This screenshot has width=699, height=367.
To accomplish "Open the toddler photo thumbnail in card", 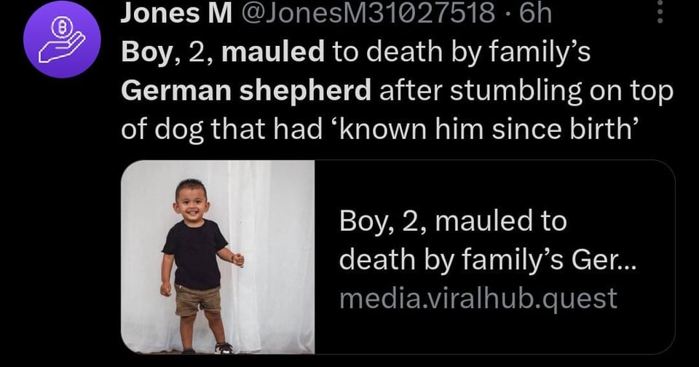I will click(218, 257).
